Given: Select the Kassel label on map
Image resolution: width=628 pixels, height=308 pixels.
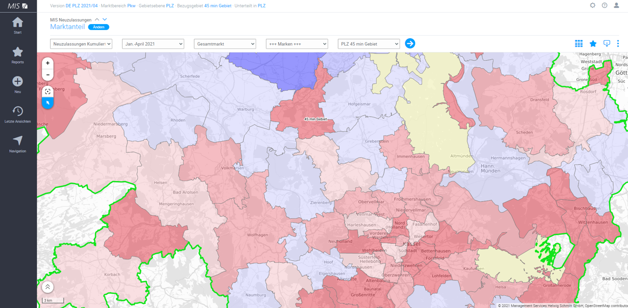Looking at the screenshot, I should pos(411,244).
